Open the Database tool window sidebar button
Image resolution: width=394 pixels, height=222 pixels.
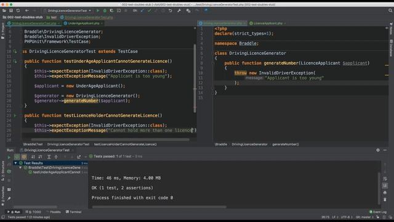coord(391,47)
